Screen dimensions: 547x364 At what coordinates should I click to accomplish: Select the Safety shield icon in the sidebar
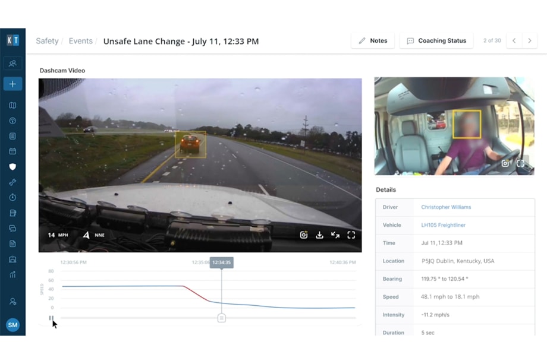click(x=12, y=167)
